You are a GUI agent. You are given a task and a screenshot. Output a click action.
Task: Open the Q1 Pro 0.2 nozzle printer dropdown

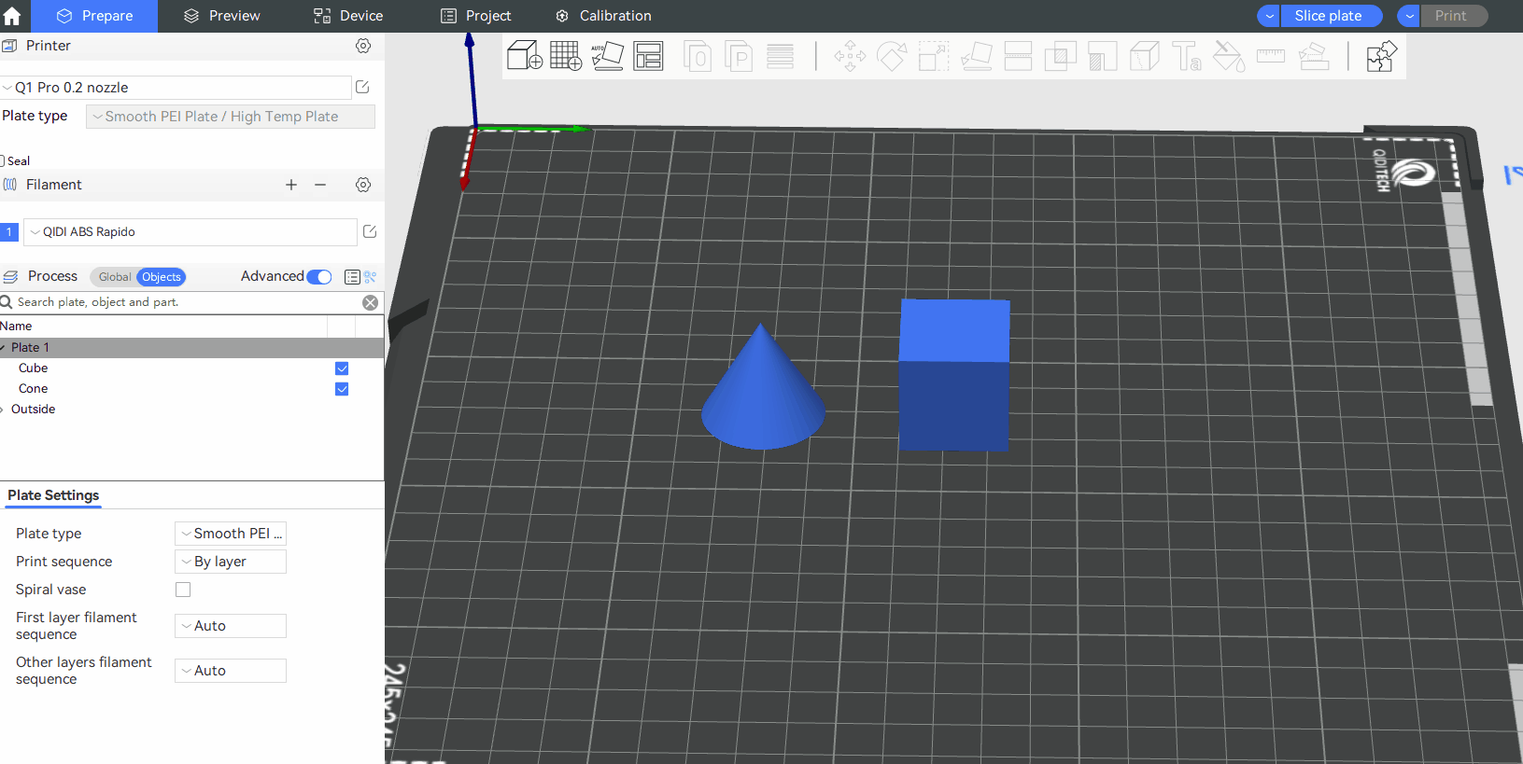click(x=176, y=88)
